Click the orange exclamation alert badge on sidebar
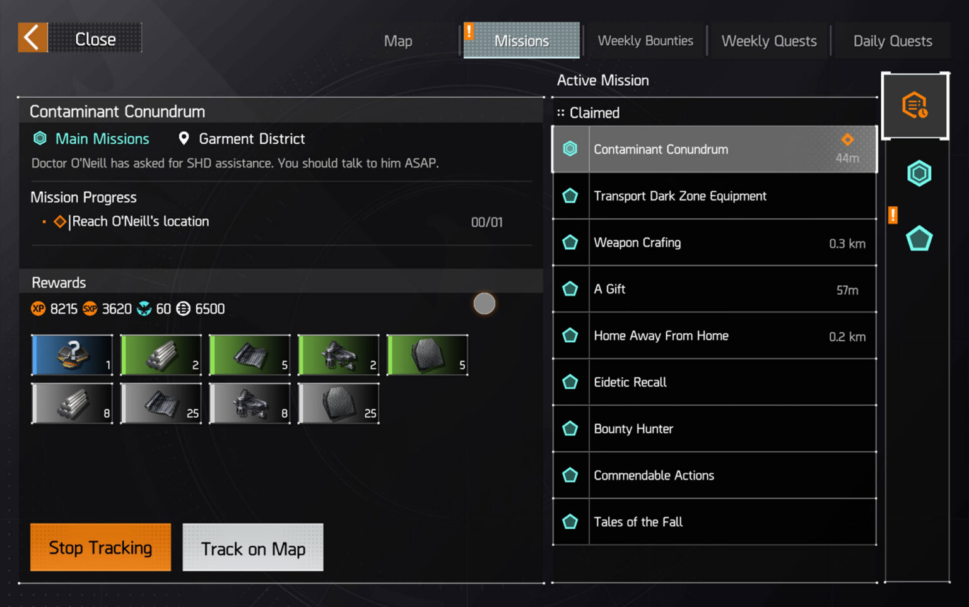969x607 pixels. [x=893, y=215]
